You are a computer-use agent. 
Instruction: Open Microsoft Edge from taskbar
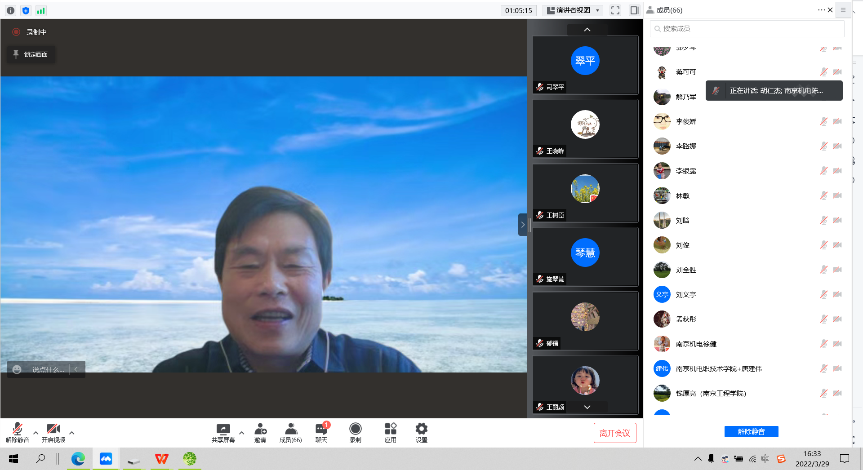[78, 459]
